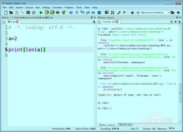Screen dimensions: 183x132
Task: Run the current line in debugger
Action: click(77, 12)
